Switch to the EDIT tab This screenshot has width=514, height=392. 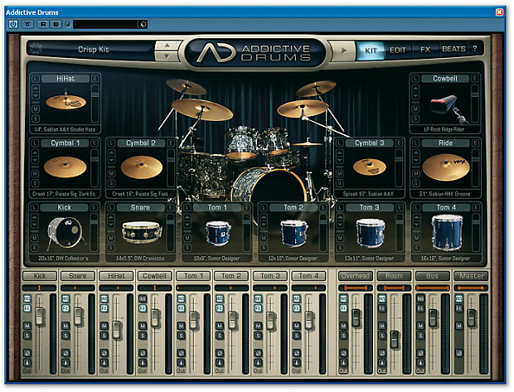pos(398,51)
